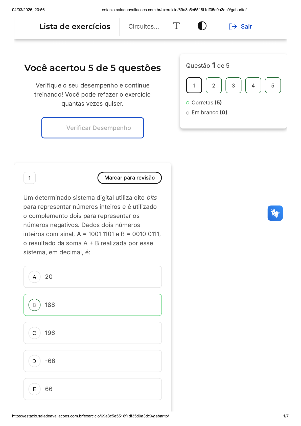Viewport: 301px width, 426px height.
Task: Click the Sair link text
Action: tap(246, 27)
